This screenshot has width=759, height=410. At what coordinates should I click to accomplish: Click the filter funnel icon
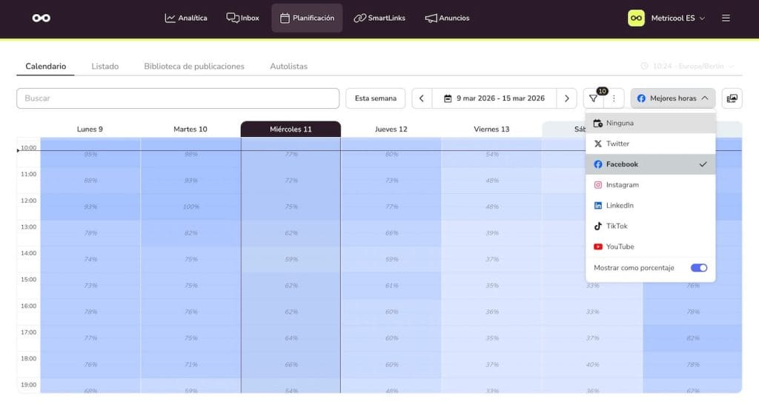coord(594,98)
